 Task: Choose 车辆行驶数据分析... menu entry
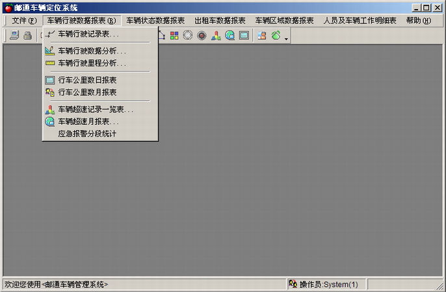[100, 51]
